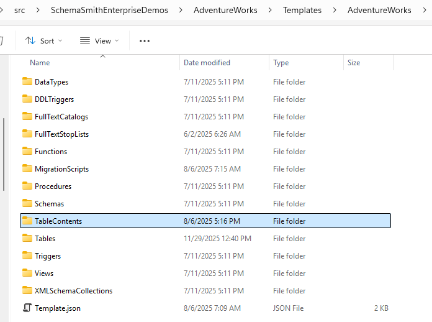Navigate to SchemaSmithEnterpriseDemos in address bar
Screen dimensions: 432x322
(x=109, y=10)
